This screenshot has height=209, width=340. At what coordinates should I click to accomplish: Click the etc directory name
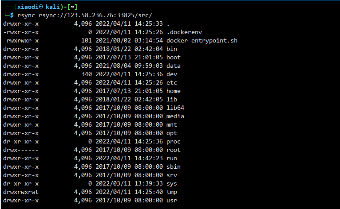(171, 82)
